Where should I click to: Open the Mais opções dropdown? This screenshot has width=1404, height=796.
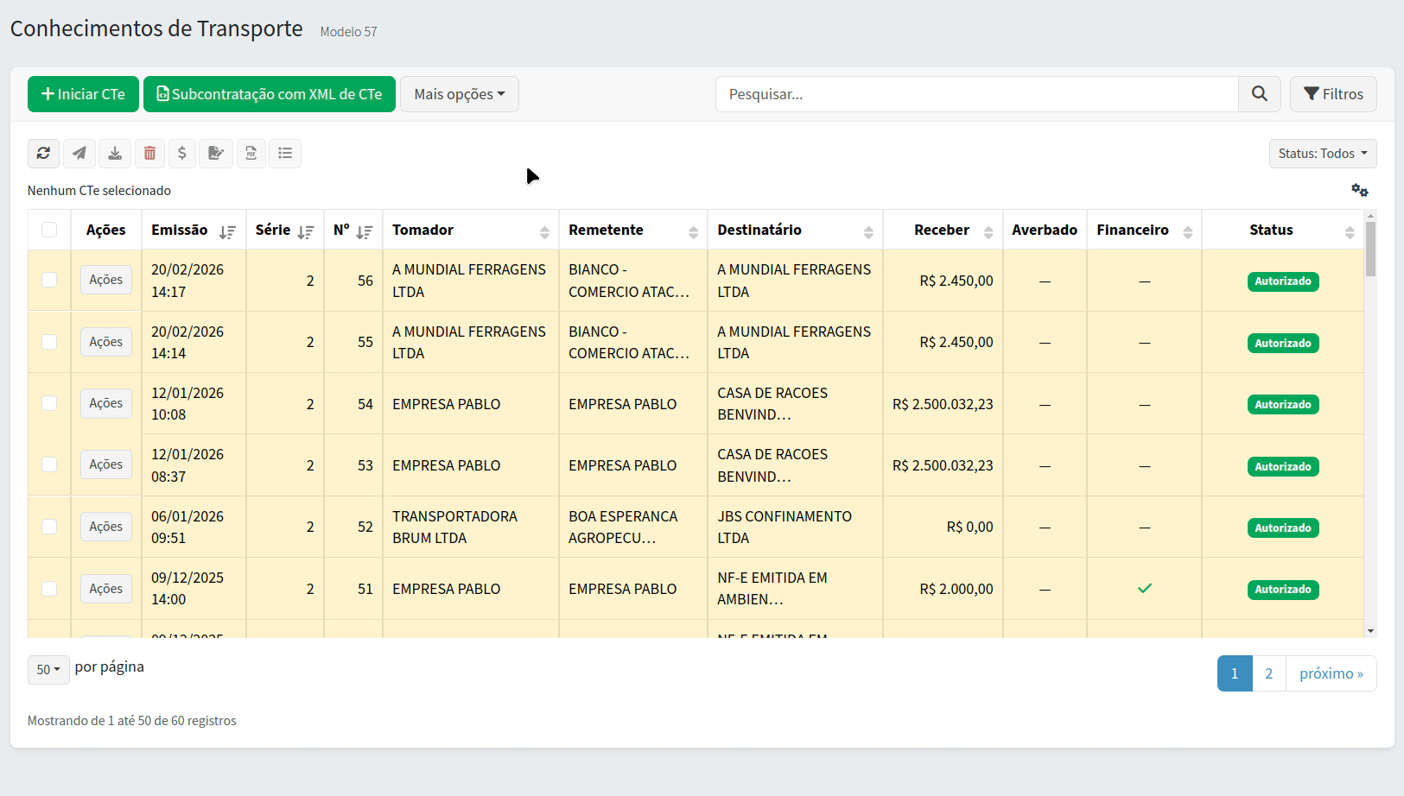click(x=459, y=94)
